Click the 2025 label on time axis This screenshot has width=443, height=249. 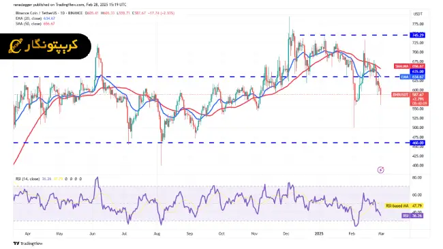(319, 234)
